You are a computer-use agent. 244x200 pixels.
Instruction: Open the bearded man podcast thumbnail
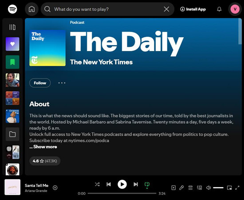12,169
